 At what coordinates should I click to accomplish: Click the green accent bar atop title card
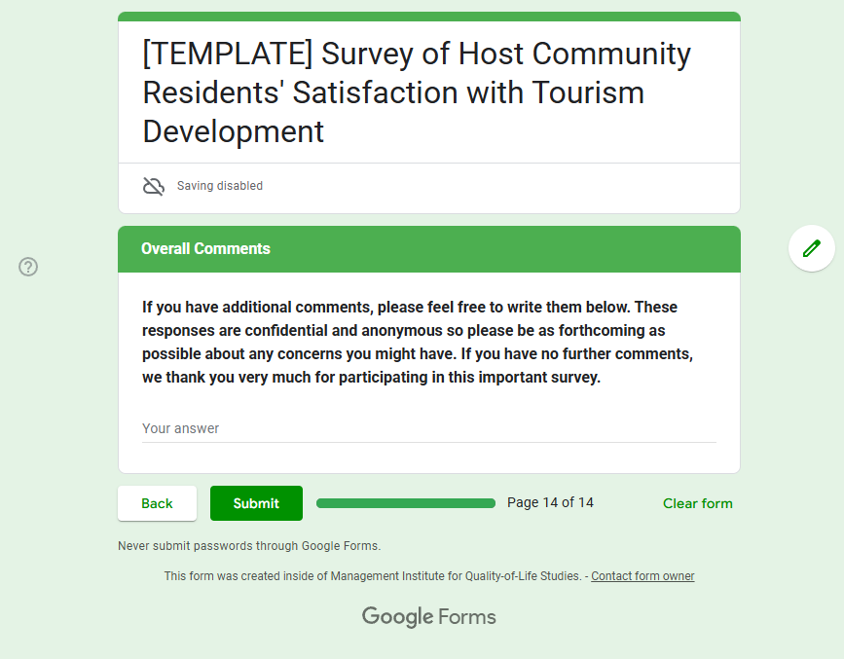coord(429,17)
